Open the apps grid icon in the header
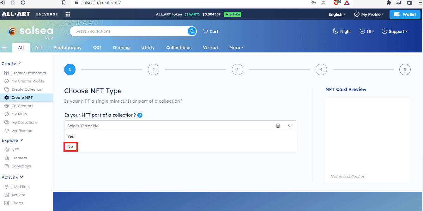 pos(68,14)
